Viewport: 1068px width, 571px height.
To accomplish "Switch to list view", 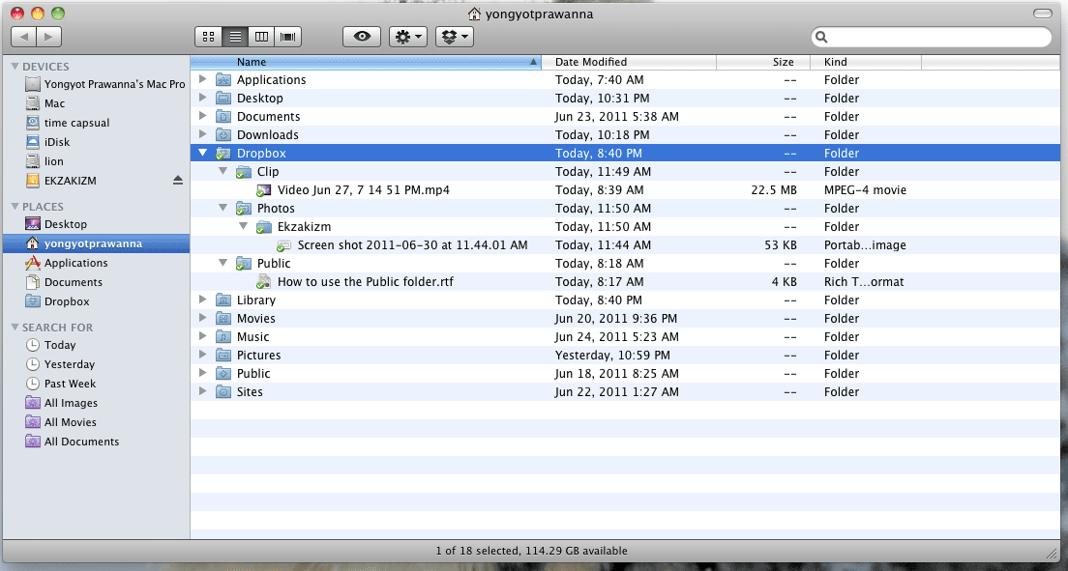I will click(x=235, y=37).
